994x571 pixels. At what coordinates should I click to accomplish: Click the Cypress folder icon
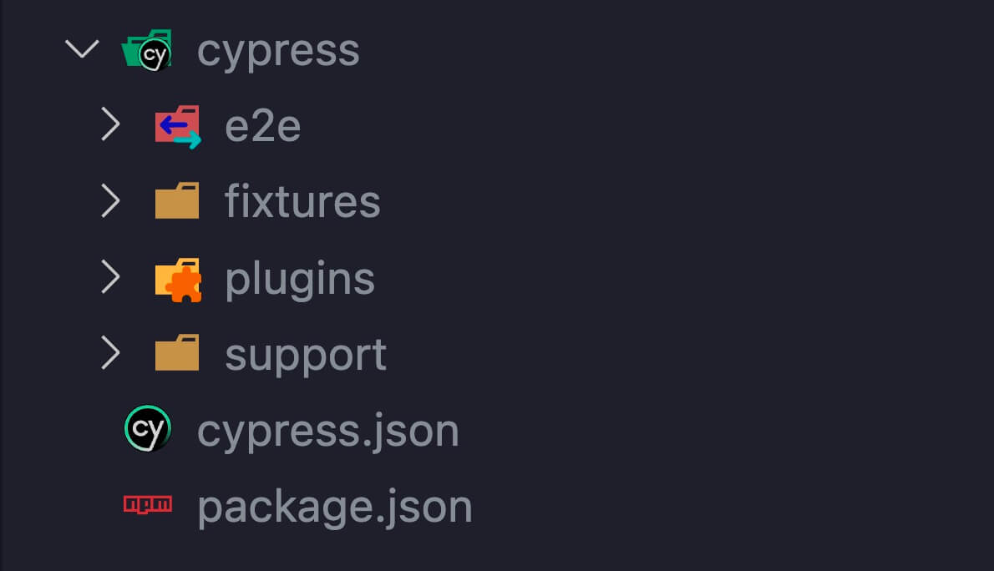click(146, 48)
